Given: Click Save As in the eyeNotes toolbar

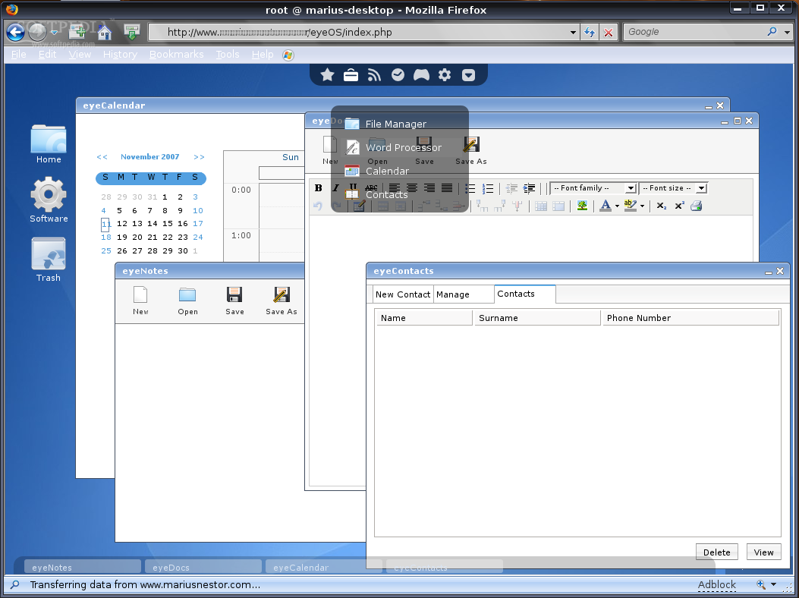Looking at the screenshot, I should (x=282, y=301).
